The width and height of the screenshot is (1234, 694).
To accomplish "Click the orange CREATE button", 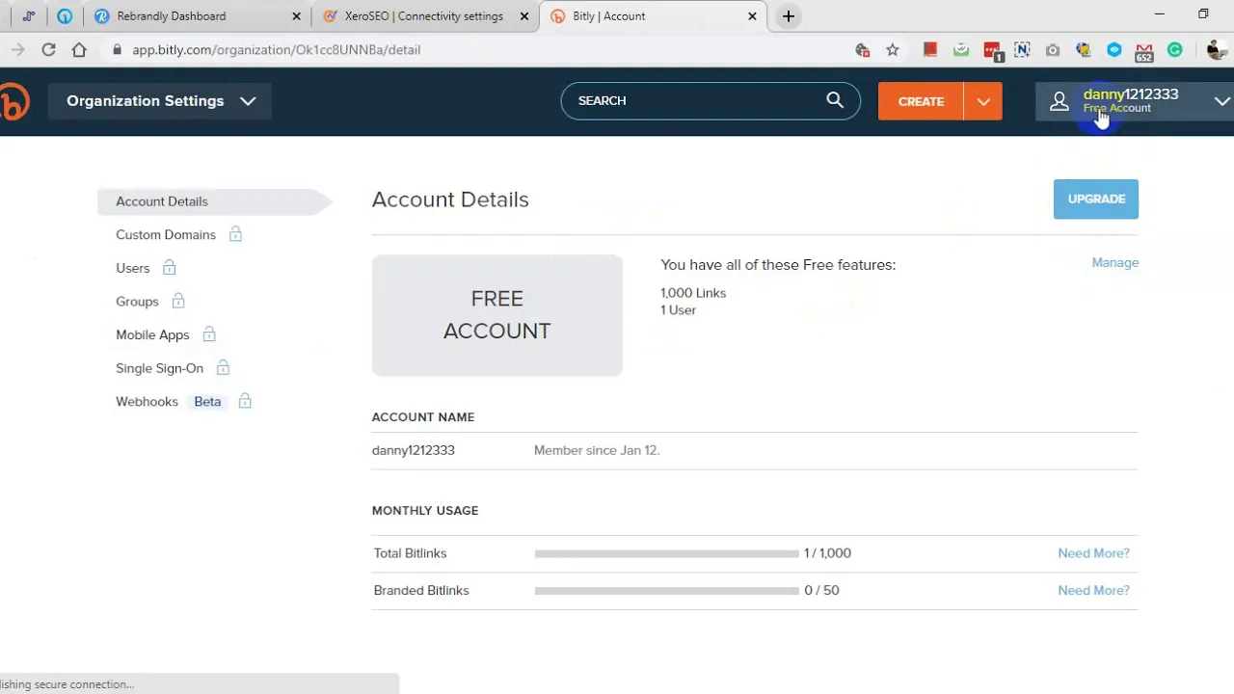I will [921, 101].
